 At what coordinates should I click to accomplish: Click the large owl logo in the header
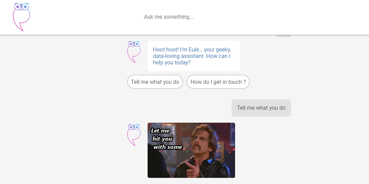(22, 17)
